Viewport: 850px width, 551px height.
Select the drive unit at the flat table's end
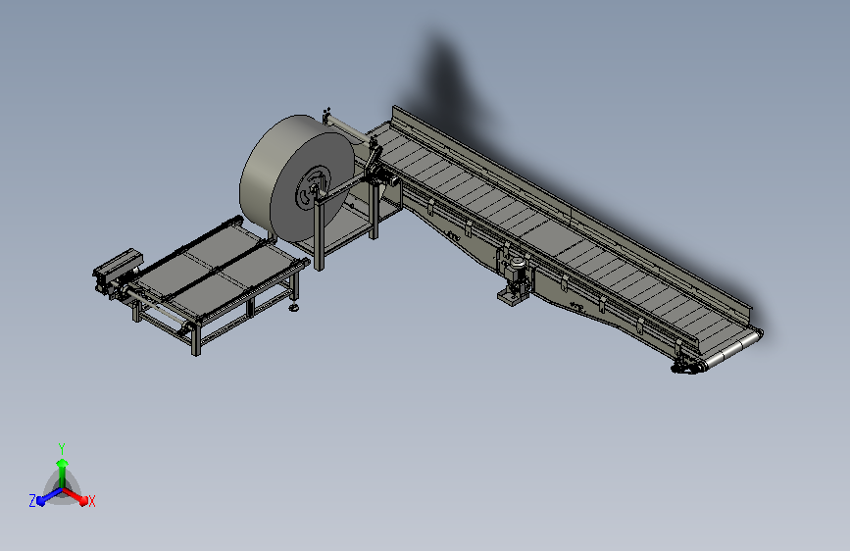pyautogui.click(x=115, y=273)
